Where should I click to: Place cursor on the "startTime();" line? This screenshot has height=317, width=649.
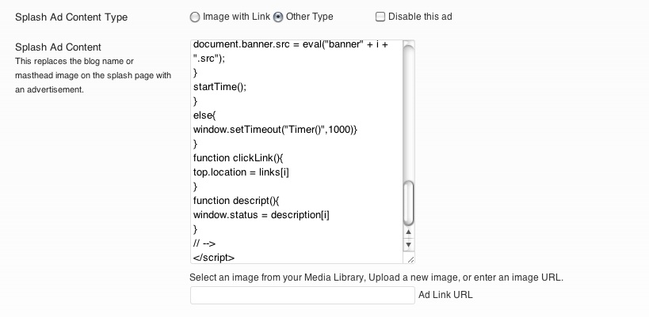click(x=220, y=87)
